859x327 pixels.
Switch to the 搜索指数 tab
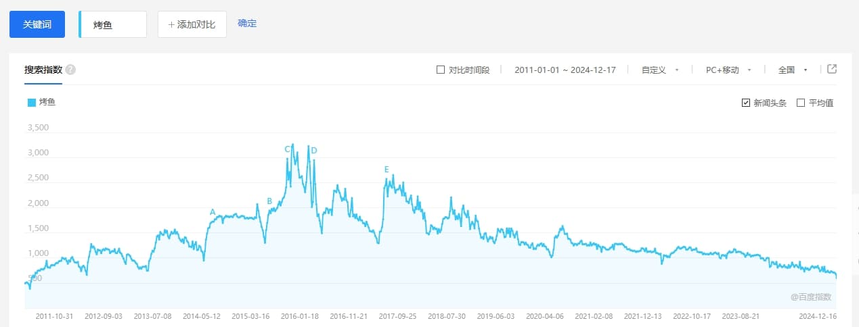[43, 70]
